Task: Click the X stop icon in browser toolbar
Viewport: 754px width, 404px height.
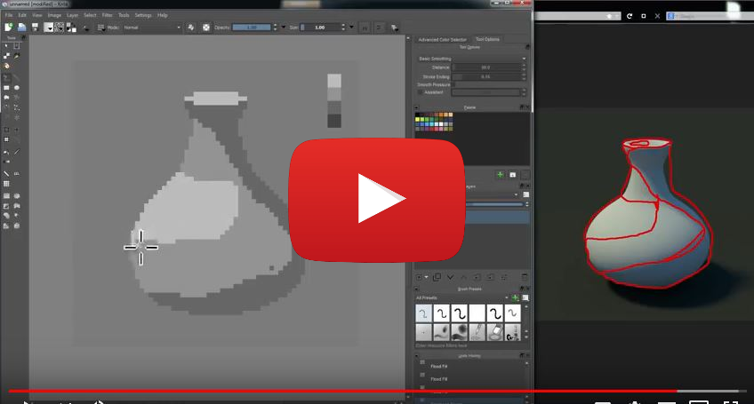Action: [657, 16]
